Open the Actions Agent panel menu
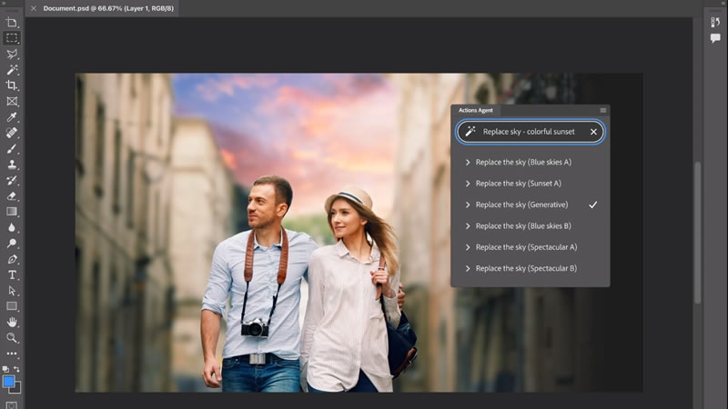 (602, 110)
